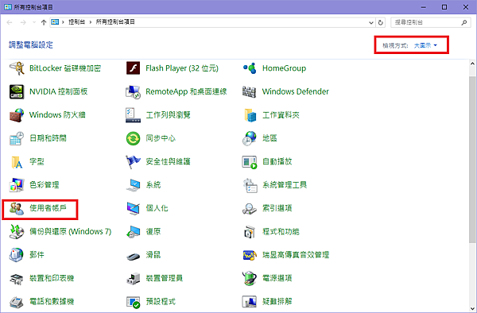
Task: Open RemoteApp 和桌面連線 icon
Action: pos(133,91)
